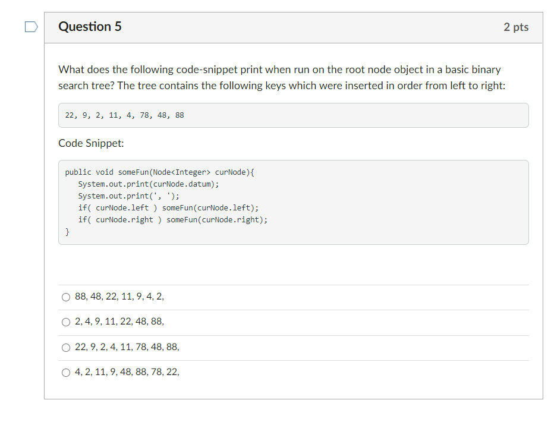
Task: Select the radio button for '88, 48, 22, 11, 9, 4, 2,'
Action: (x=66, y=297)
